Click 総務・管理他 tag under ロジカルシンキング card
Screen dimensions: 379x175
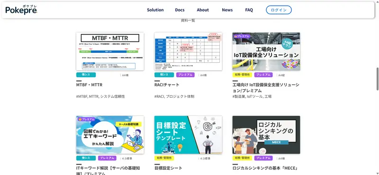(242, 158)
